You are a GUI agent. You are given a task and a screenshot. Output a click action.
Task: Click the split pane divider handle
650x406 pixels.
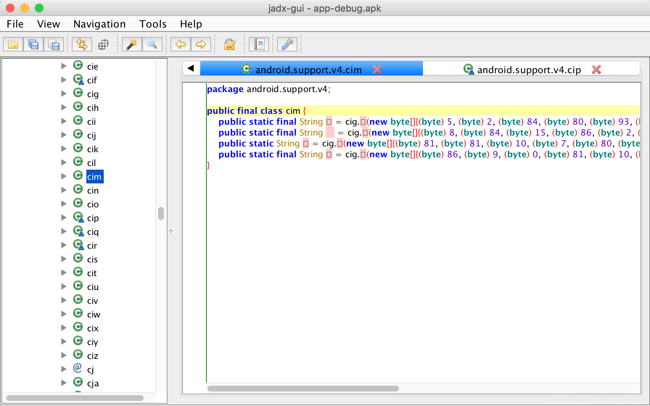pos(171,231)
